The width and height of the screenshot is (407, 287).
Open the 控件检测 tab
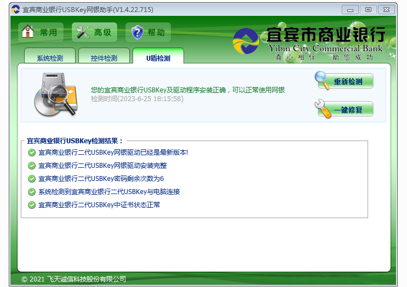[104, 58]
